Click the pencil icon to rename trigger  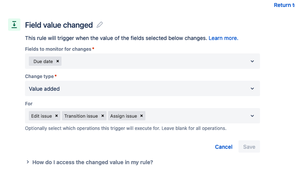pos(100,25)
